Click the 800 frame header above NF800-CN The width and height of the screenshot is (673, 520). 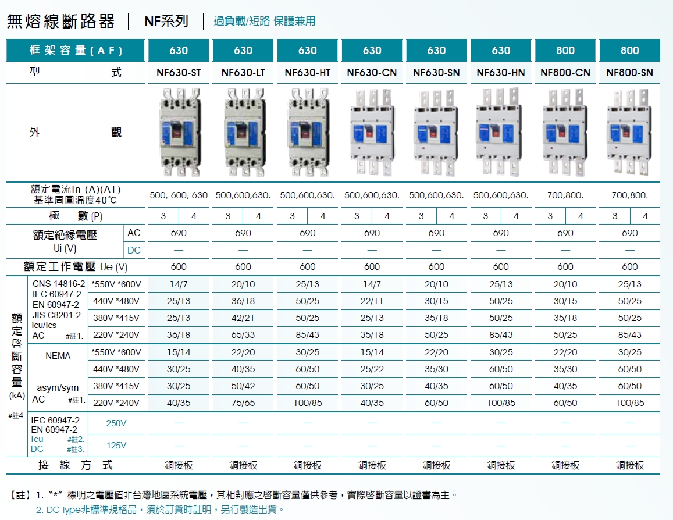click(565, 50)
